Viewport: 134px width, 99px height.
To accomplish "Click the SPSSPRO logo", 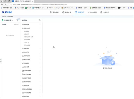I will coord(7,12).
